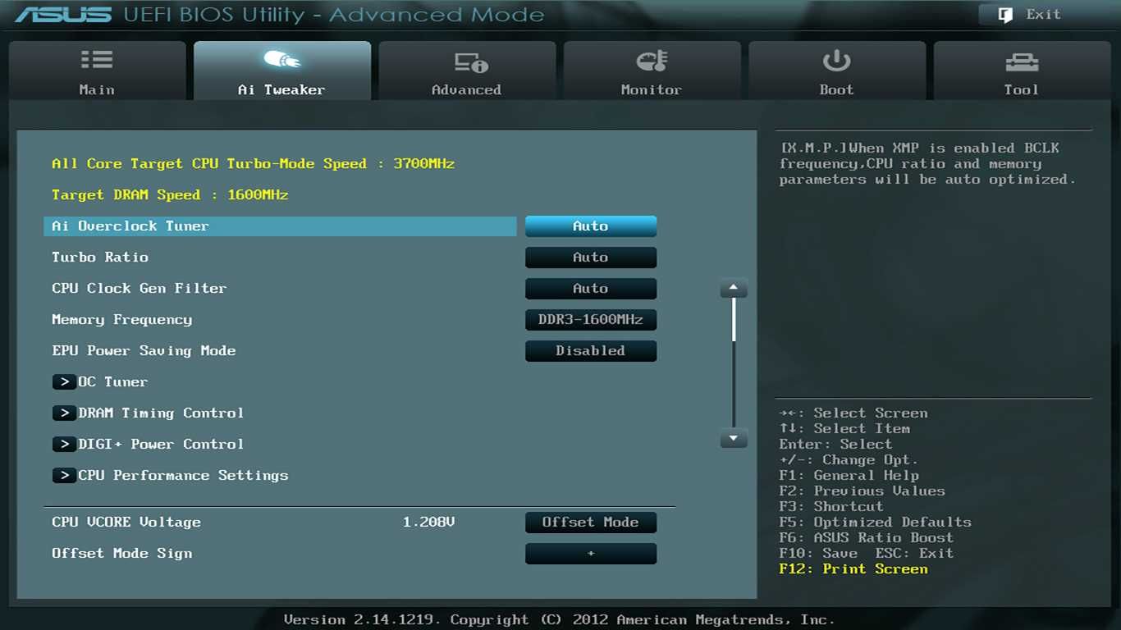Change EPU Power Saving Mode Disabled option

point(591,351)
